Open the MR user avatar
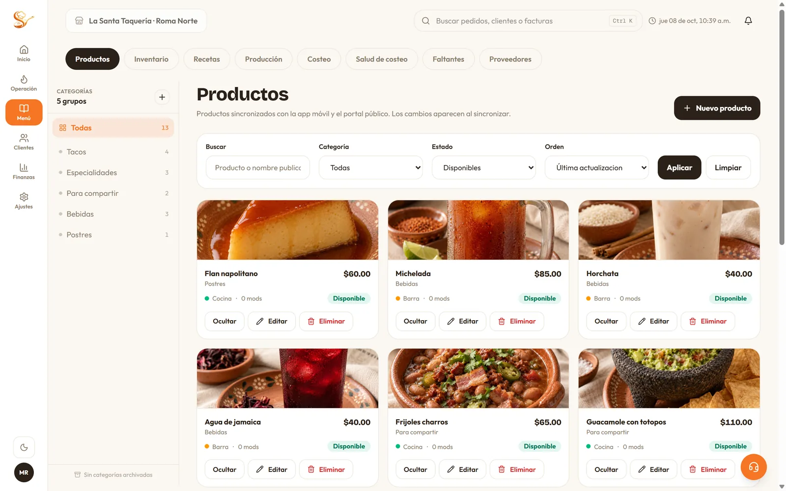This screenshot has width=786, height=491. pos(24,472)
